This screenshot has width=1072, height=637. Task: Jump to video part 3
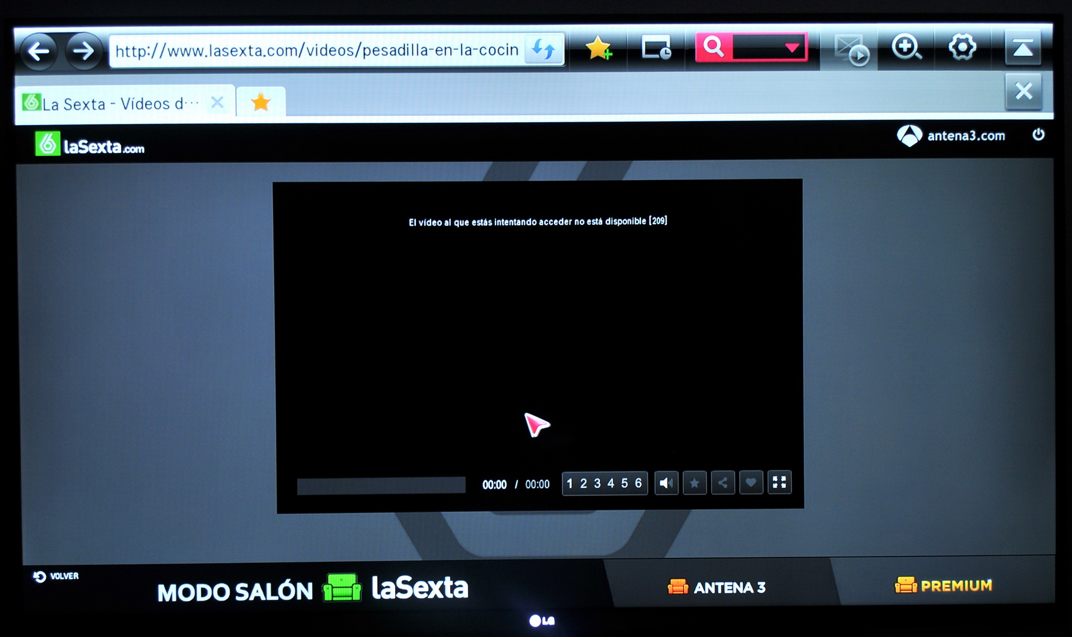click(597, 483)
